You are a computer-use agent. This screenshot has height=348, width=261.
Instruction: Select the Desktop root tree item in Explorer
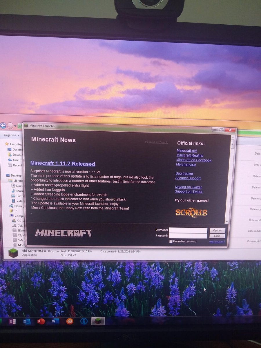click(x=14, y=175)
